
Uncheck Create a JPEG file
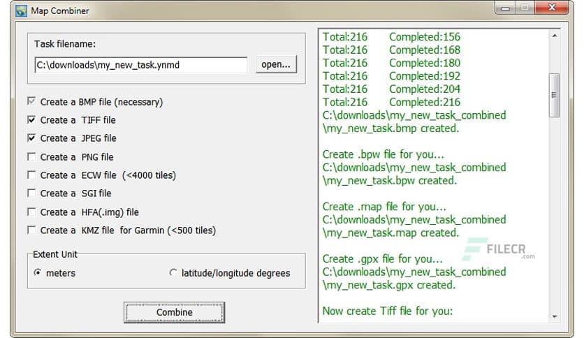point(31,138)
